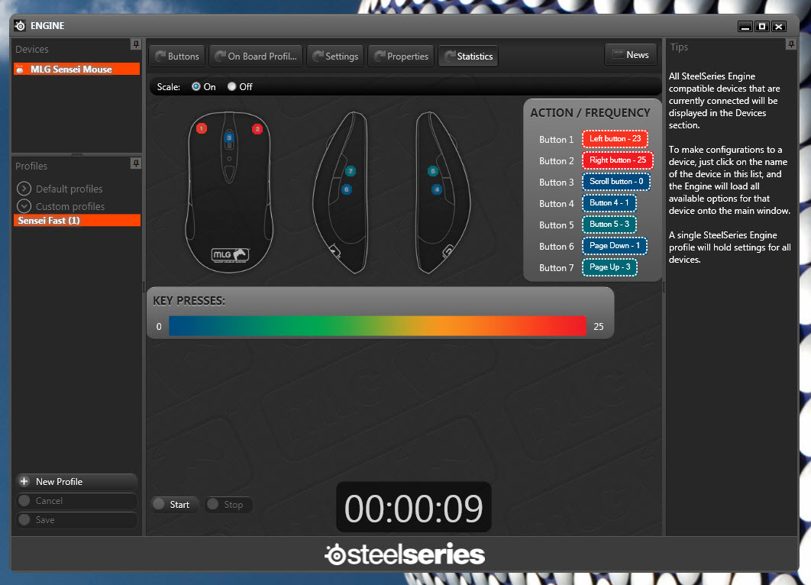Click the Button 1 label

pyautogui.click(x=556, y=140)
